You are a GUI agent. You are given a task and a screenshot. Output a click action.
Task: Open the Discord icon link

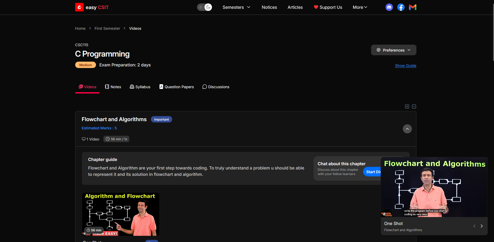389,7
